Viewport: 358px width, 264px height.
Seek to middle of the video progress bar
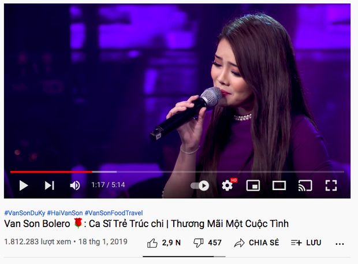pos(177,172)
